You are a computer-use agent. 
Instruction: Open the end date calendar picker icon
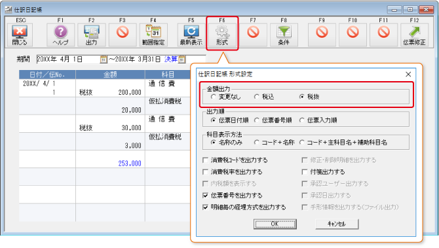pyautogui.click(x=182, y=60)
